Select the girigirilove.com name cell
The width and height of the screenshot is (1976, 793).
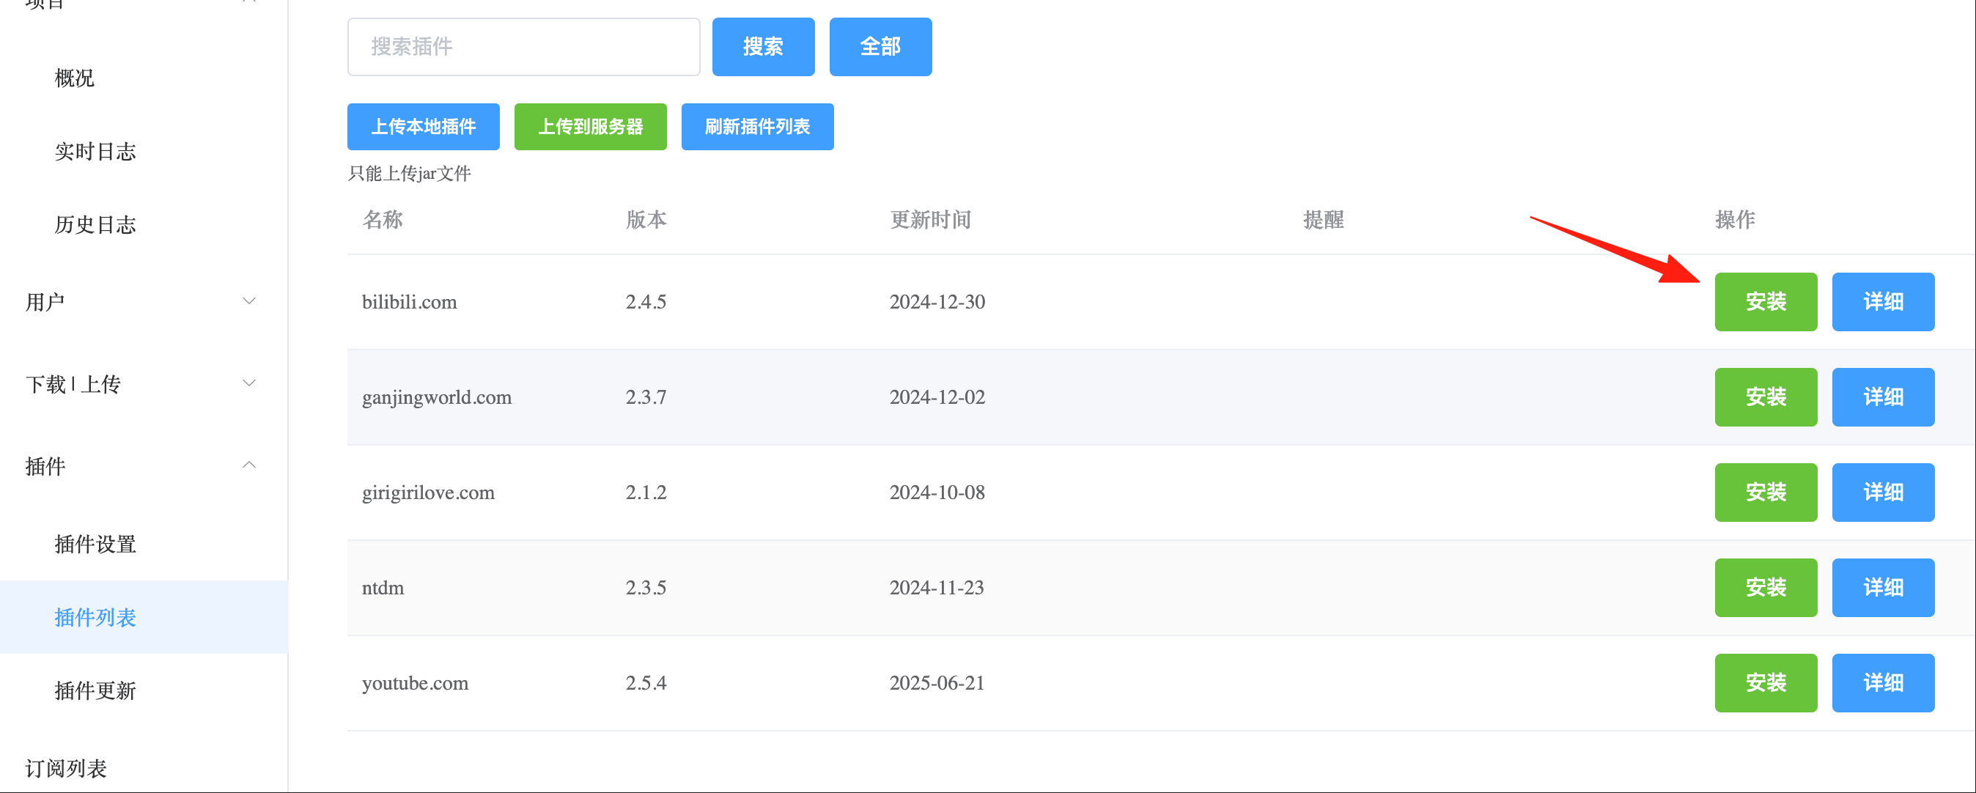[x=428, y=493]
